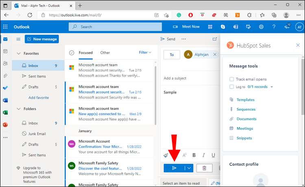
Task: Open the Confirmation: Your Micr... email
Action: click(x=109, y=147)
